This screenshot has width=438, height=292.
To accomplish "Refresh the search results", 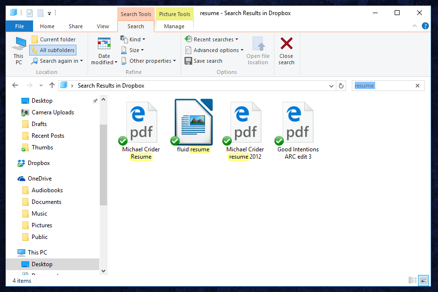I will click(341, 86).
